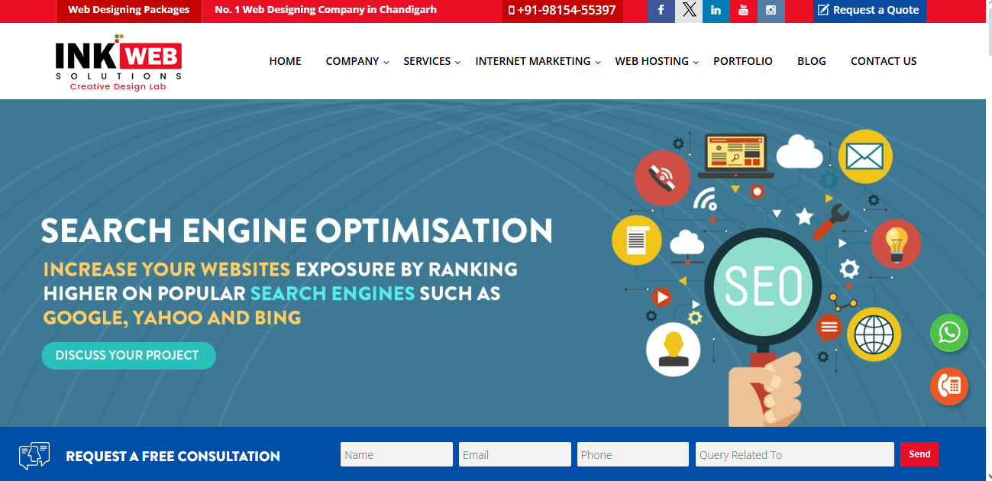The width and height of the screenshot is (992, 481).
Task: Open the Request a Quote link
Action: 869,11
